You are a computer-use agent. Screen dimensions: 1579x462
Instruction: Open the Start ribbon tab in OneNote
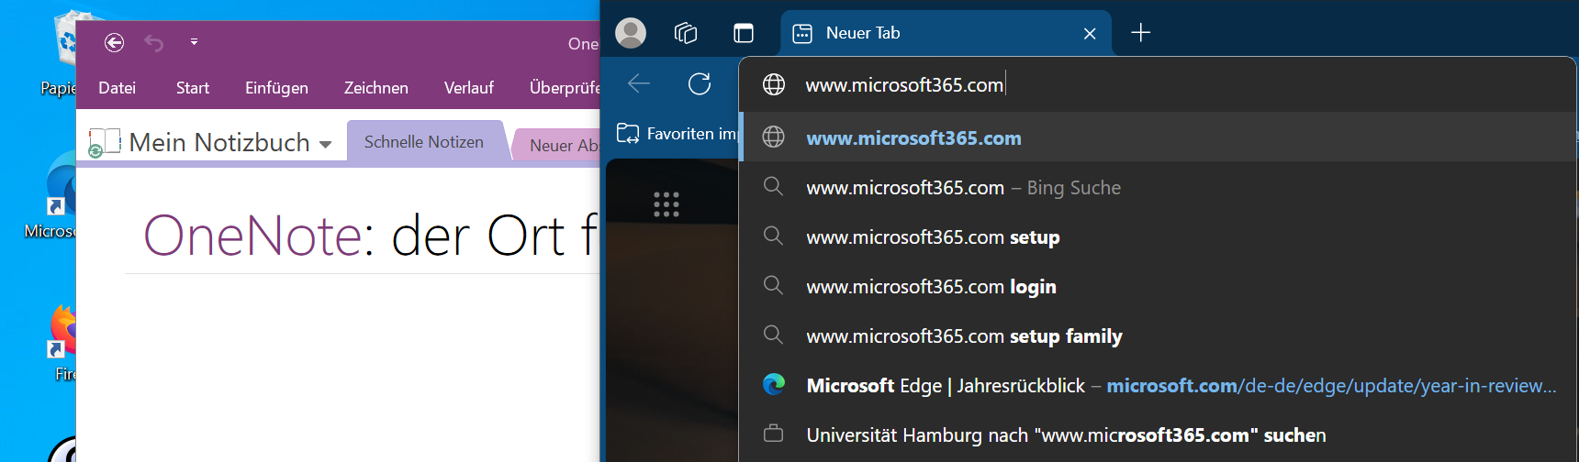point(193,88)
